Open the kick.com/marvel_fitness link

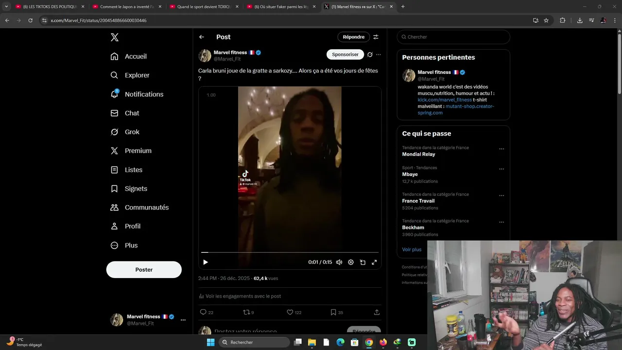click(445, 100)
